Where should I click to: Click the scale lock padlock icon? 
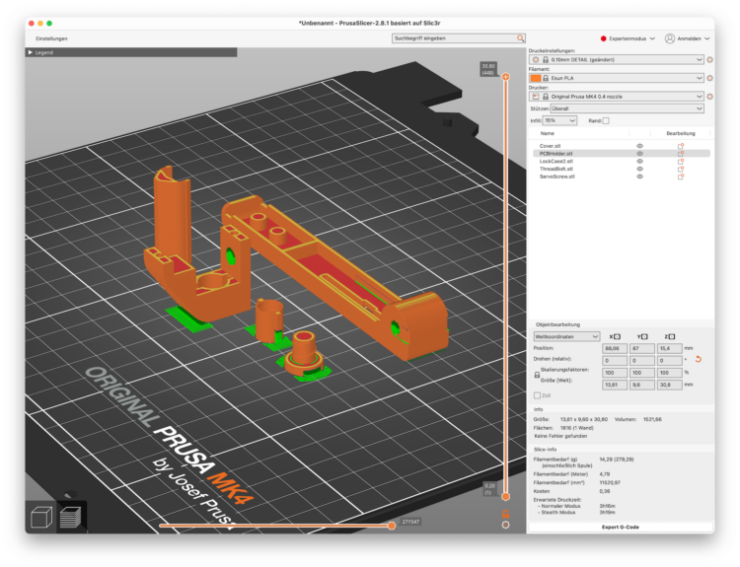(537, 376)
